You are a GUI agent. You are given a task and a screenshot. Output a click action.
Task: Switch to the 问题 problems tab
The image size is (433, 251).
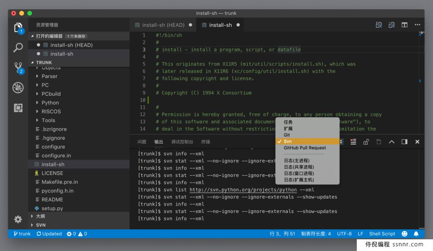point(142,142)
